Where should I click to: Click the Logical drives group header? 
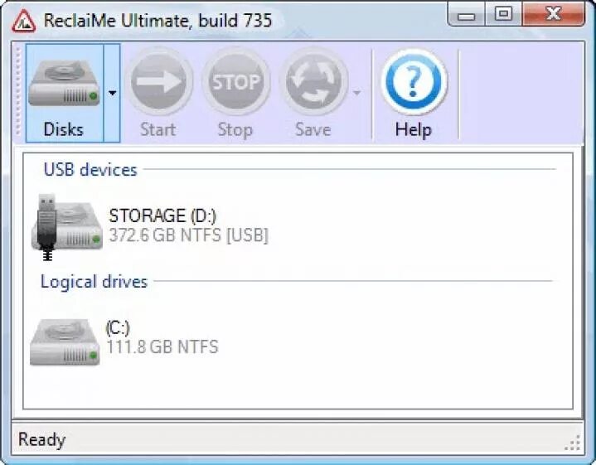coord(94,282)
